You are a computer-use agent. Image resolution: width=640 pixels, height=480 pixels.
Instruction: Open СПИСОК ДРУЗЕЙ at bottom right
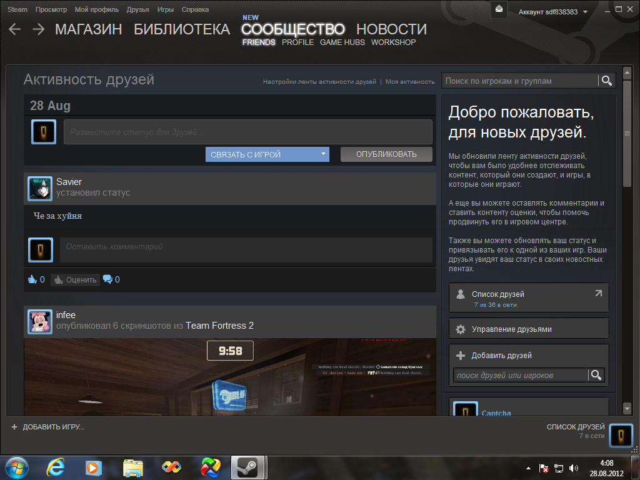coord(576,427)
